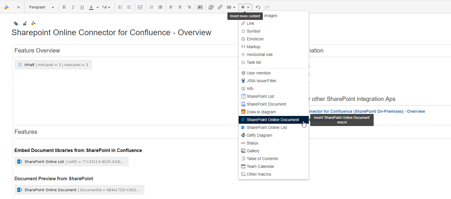Click the insert files and images icon
451x199 pixels.
[211, 7]
